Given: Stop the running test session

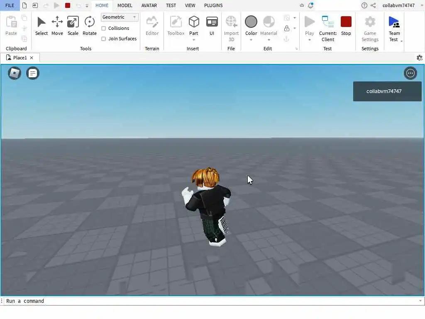Looking at the screenshot, I should coord(346,26).
